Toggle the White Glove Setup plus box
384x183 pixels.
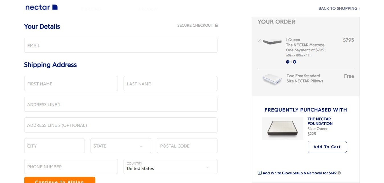[260, 173]
